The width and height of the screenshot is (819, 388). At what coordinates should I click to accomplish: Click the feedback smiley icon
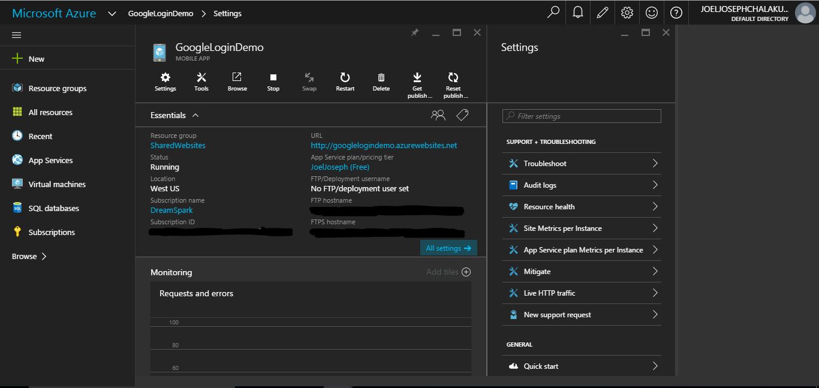pos(652,12)
